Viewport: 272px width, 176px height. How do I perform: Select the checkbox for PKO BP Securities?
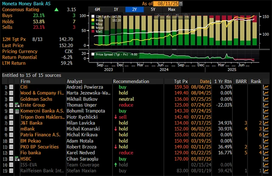[x=11, y=146]
